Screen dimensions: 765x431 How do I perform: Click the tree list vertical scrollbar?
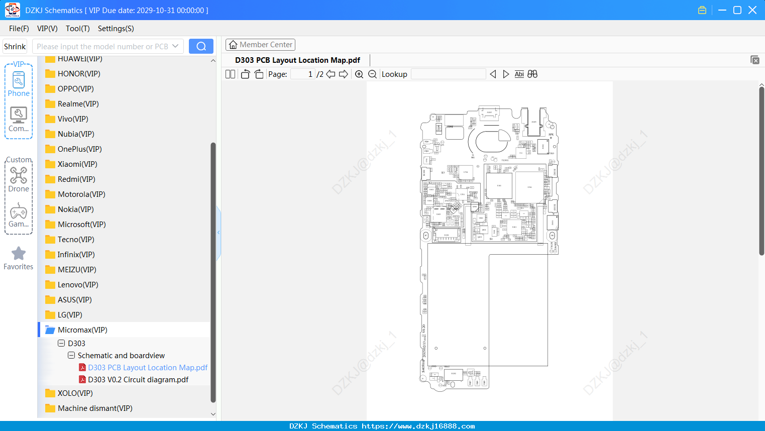[x=213, y=272]
